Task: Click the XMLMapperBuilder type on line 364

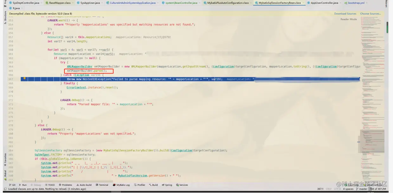Action: point(80,67)
